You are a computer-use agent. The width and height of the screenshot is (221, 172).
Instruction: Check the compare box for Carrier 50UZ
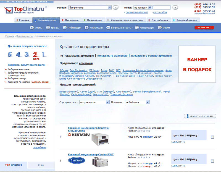click(212, 161)
